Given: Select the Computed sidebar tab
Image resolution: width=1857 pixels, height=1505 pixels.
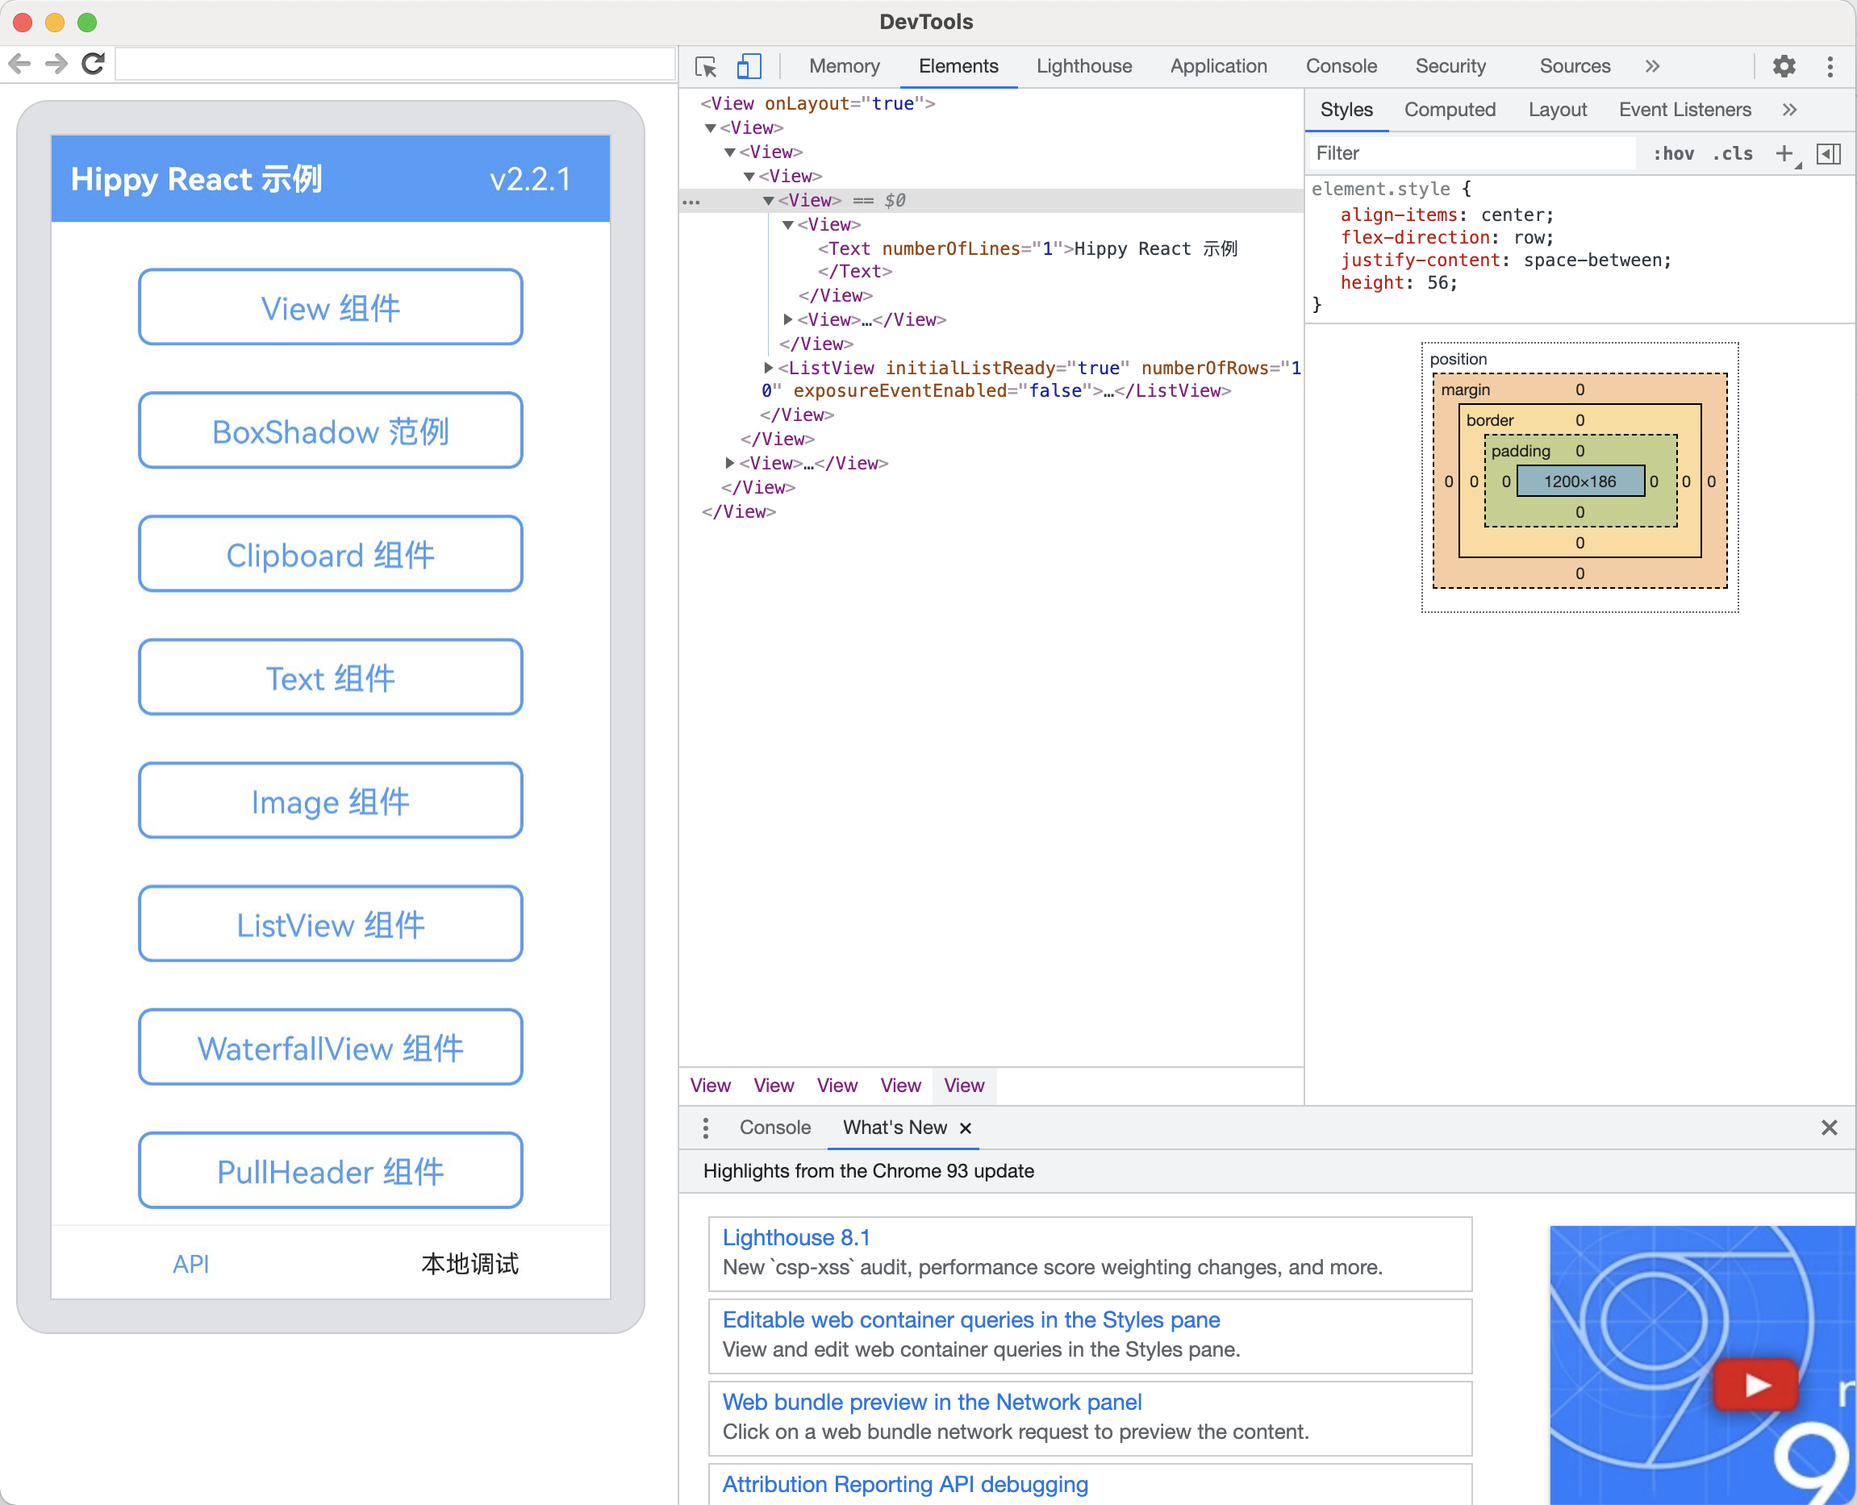Looking at the screenshot, I should (1450, 110).
